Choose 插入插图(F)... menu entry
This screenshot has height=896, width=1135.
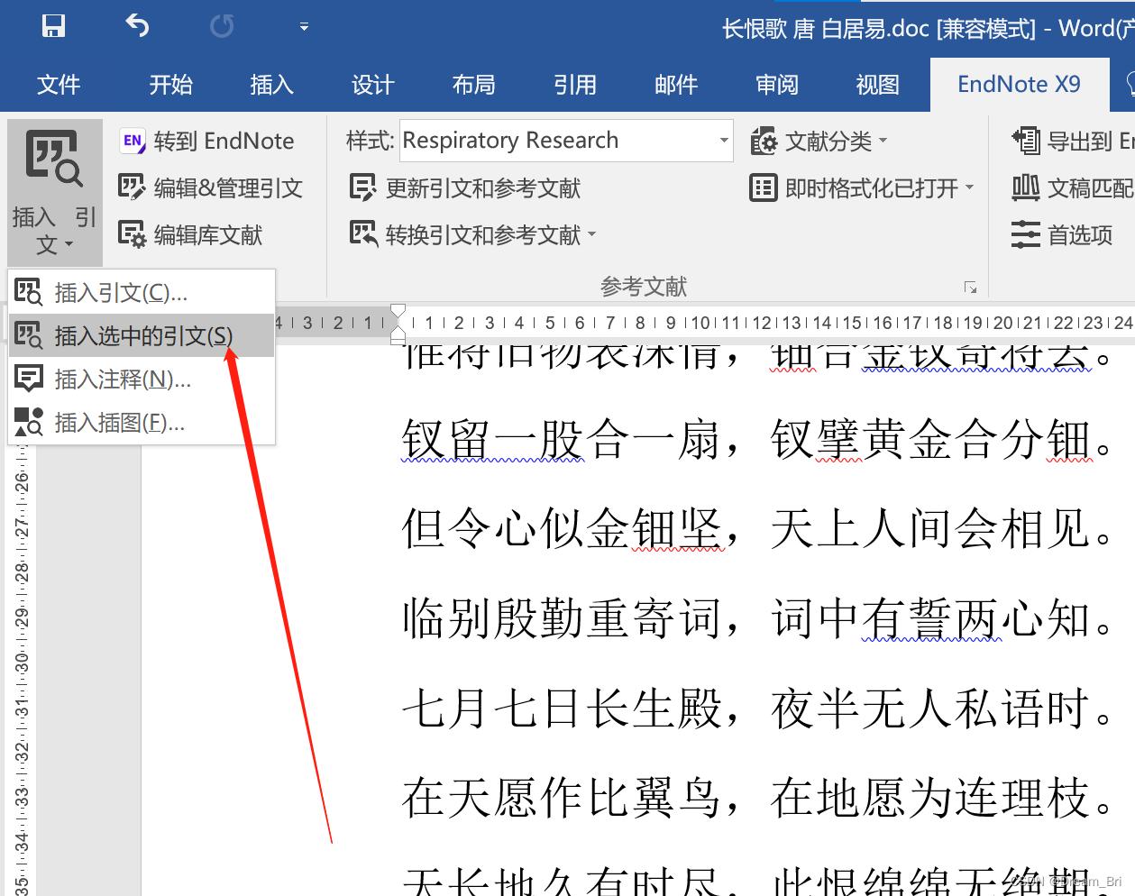pos(142,422)
